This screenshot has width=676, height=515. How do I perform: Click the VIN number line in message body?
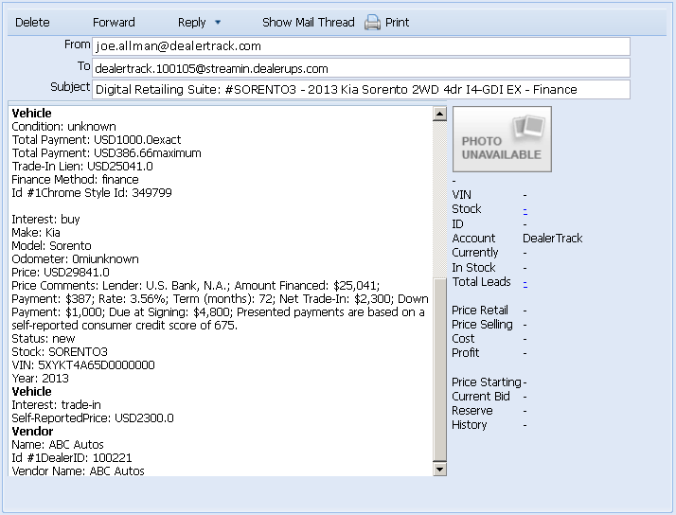[x=83, y=364]
